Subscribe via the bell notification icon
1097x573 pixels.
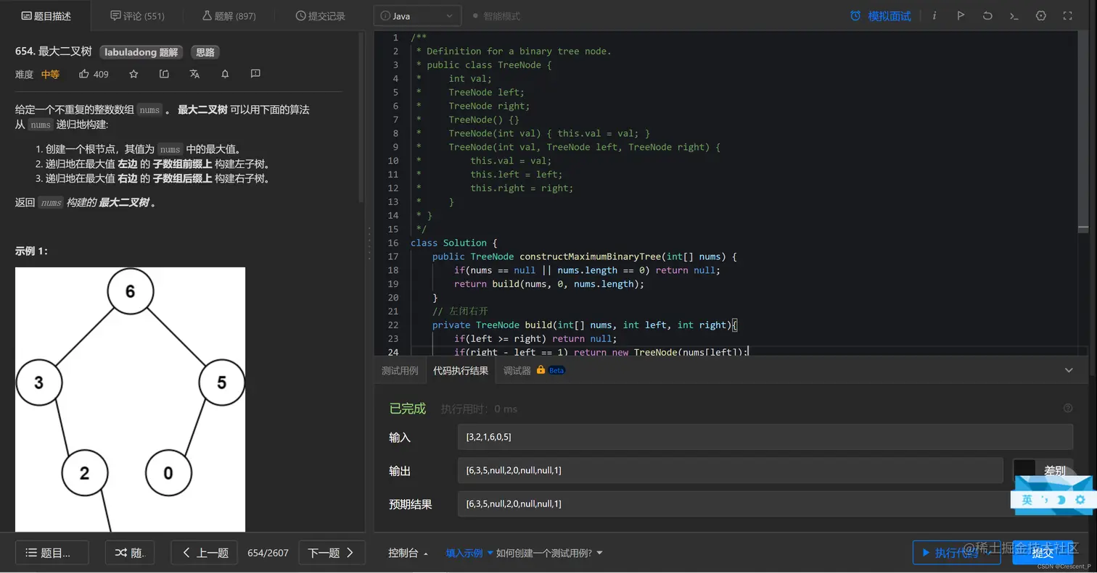[x=225, y=74]
